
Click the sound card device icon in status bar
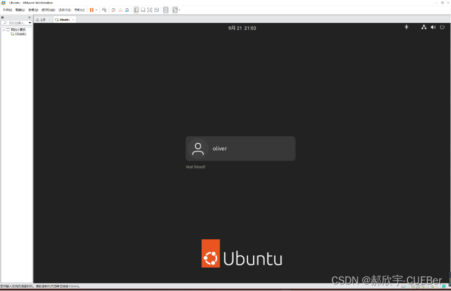(432, 287)
